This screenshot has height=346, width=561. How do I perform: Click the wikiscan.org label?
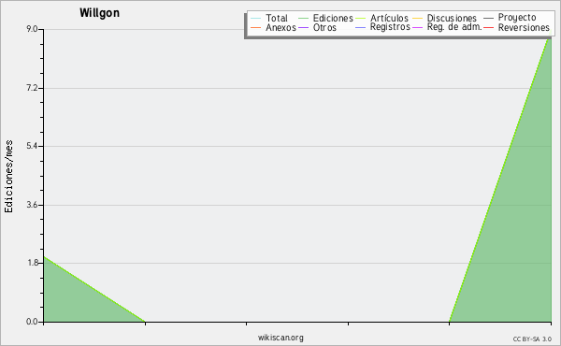[x=280, y=338]
